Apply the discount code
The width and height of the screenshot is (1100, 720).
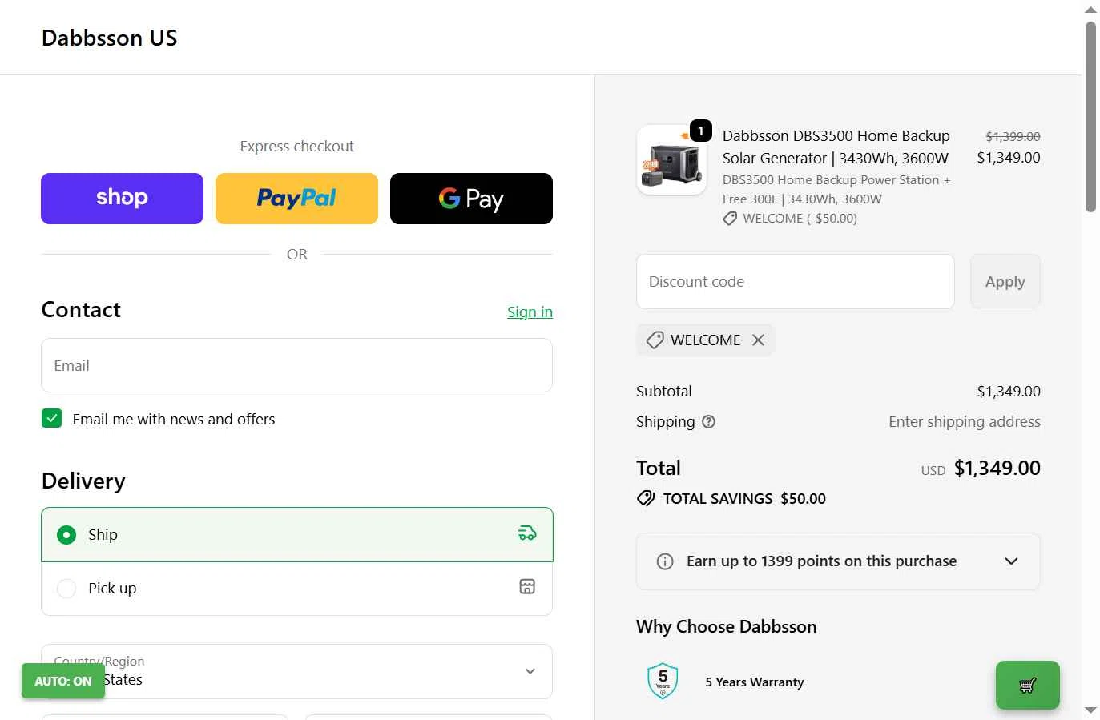click(1005, 281)
